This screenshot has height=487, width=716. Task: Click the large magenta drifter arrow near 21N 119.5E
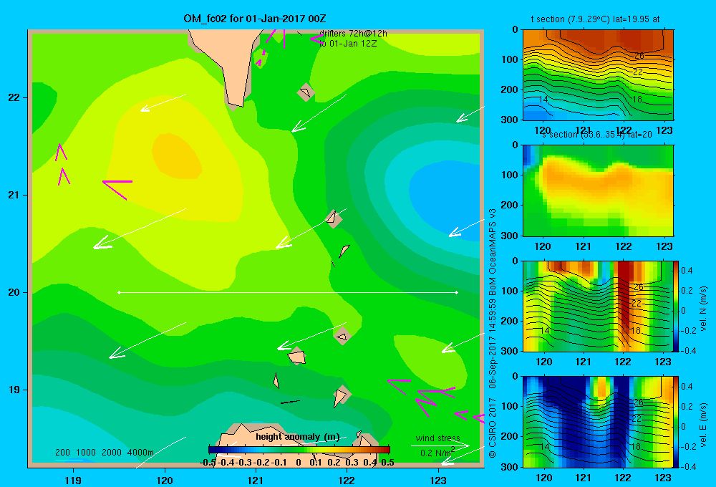click(x=117, y=190)
